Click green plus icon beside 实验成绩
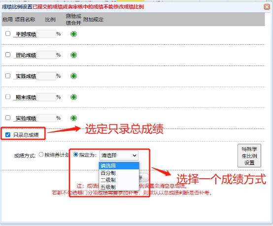This screenshot has height=226, width=273. (x=73, y=118)
